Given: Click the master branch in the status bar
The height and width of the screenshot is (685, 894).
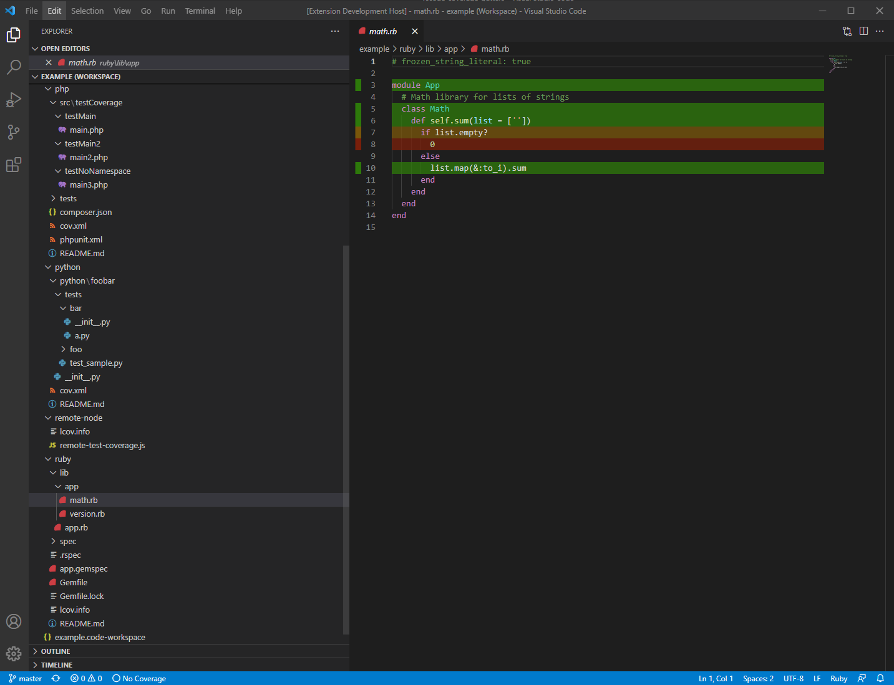Looking at the screenshot, I should click(25, 678).
